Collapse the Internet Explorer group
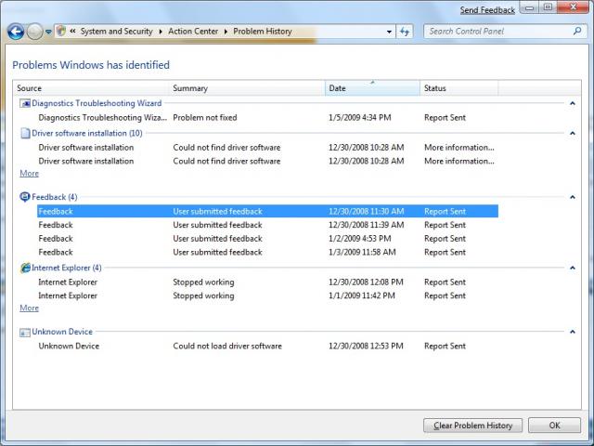594x446 pixels. pos(573,268)
